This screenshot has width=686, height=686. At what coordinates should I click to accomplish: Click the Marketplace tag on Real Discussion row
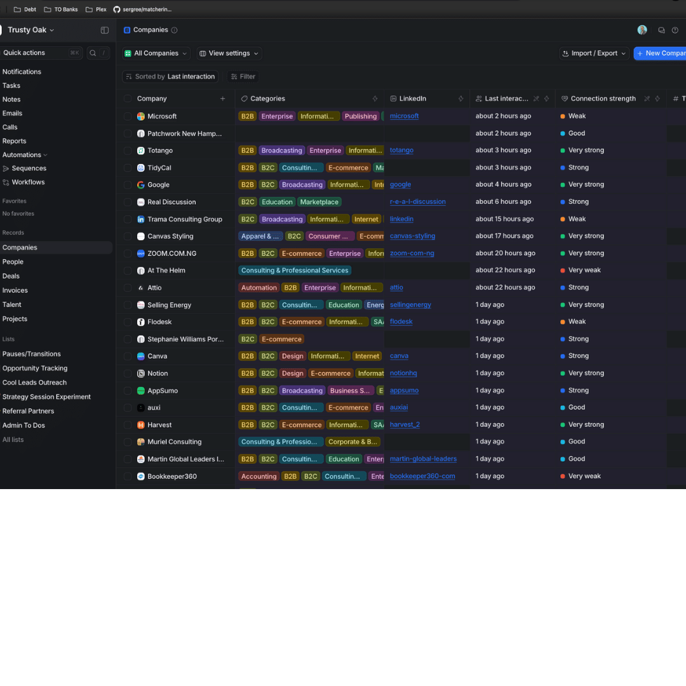(x=319, y=202)
